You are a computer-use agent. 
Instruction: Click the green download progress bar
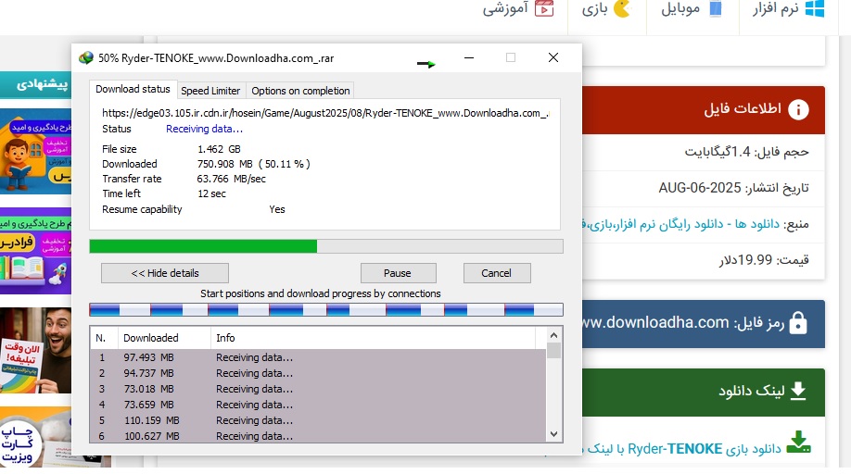(x=326, y=246)
